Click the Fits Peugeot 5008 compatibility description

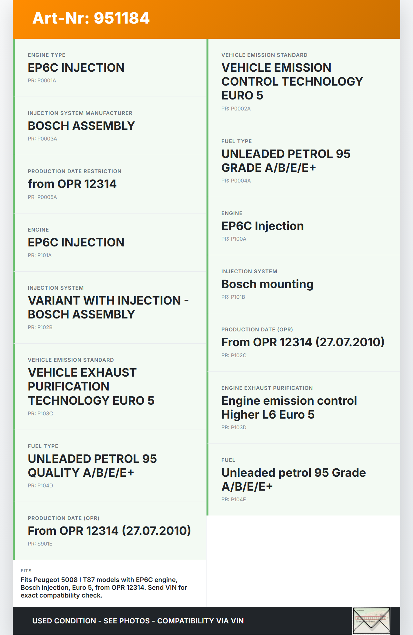point(104,588)
